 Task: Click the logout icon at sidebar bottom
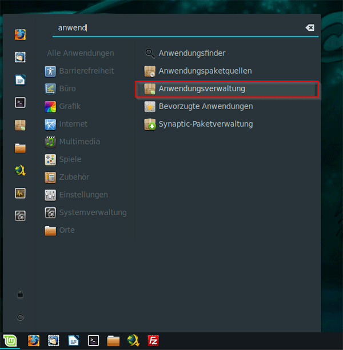point(21,316)
